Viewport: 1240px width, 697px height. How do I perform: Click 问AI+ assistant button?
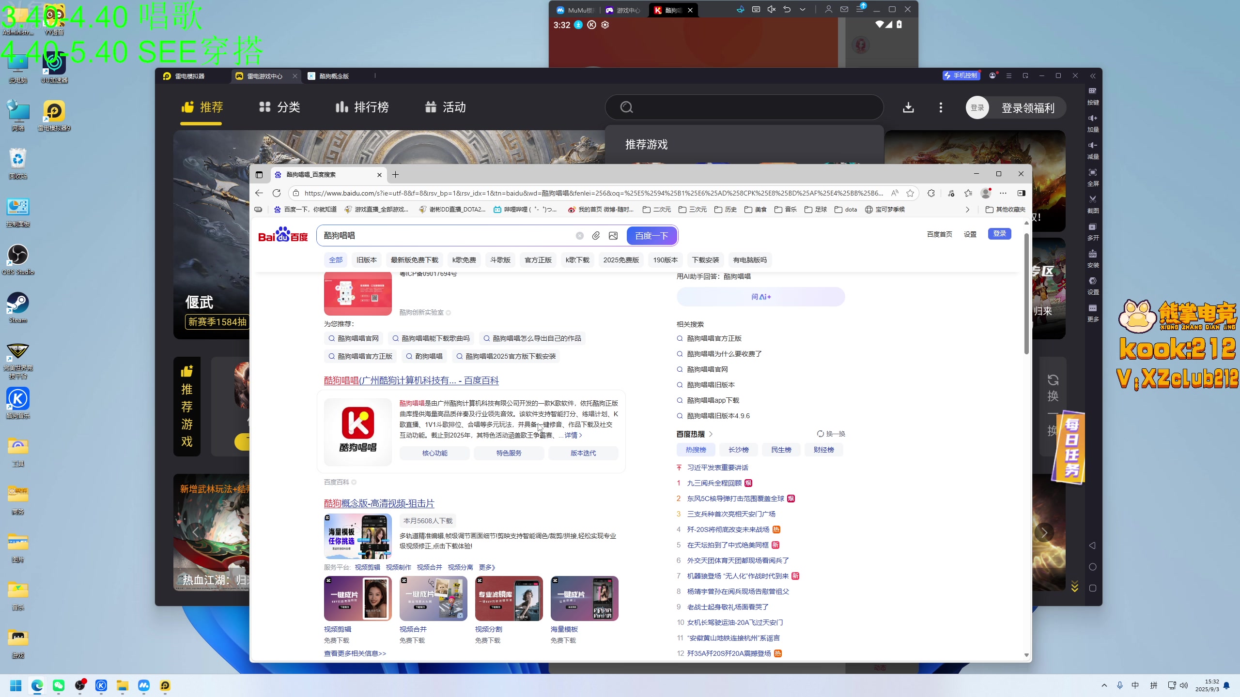(761, 297)
